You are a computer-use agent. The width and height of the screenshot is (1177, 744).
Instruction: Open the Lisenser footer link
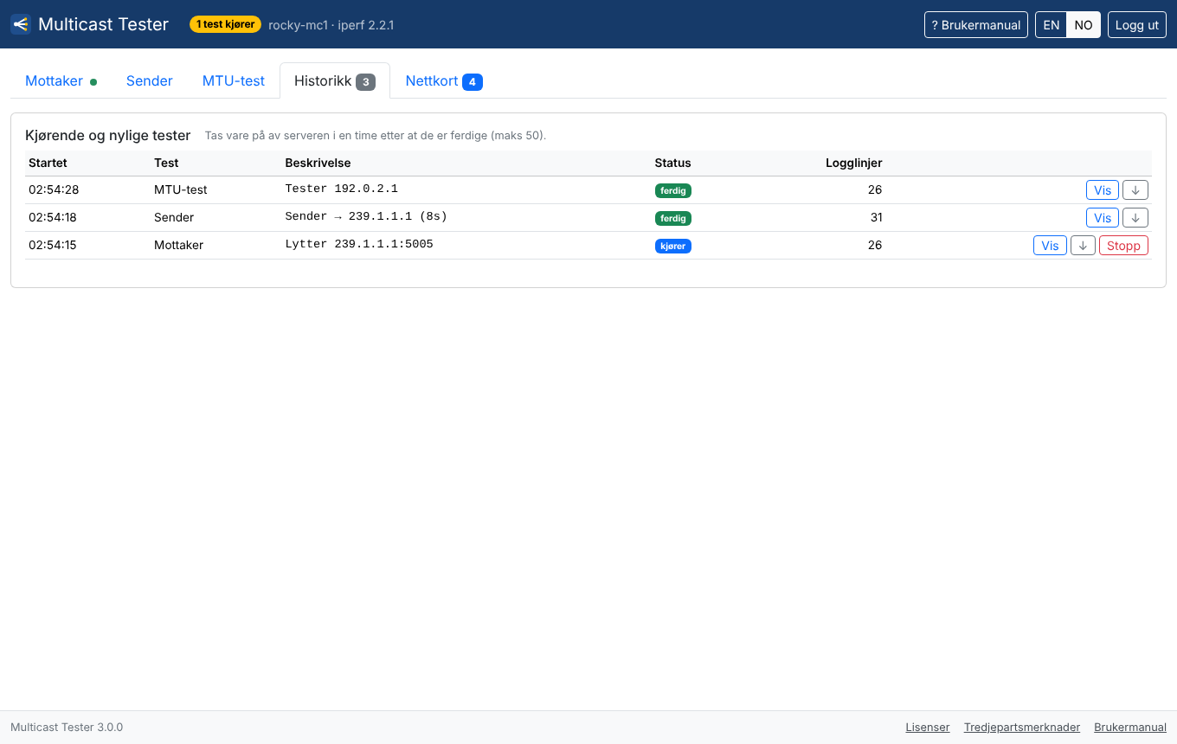pyautogui.click(x=928, y=728)
